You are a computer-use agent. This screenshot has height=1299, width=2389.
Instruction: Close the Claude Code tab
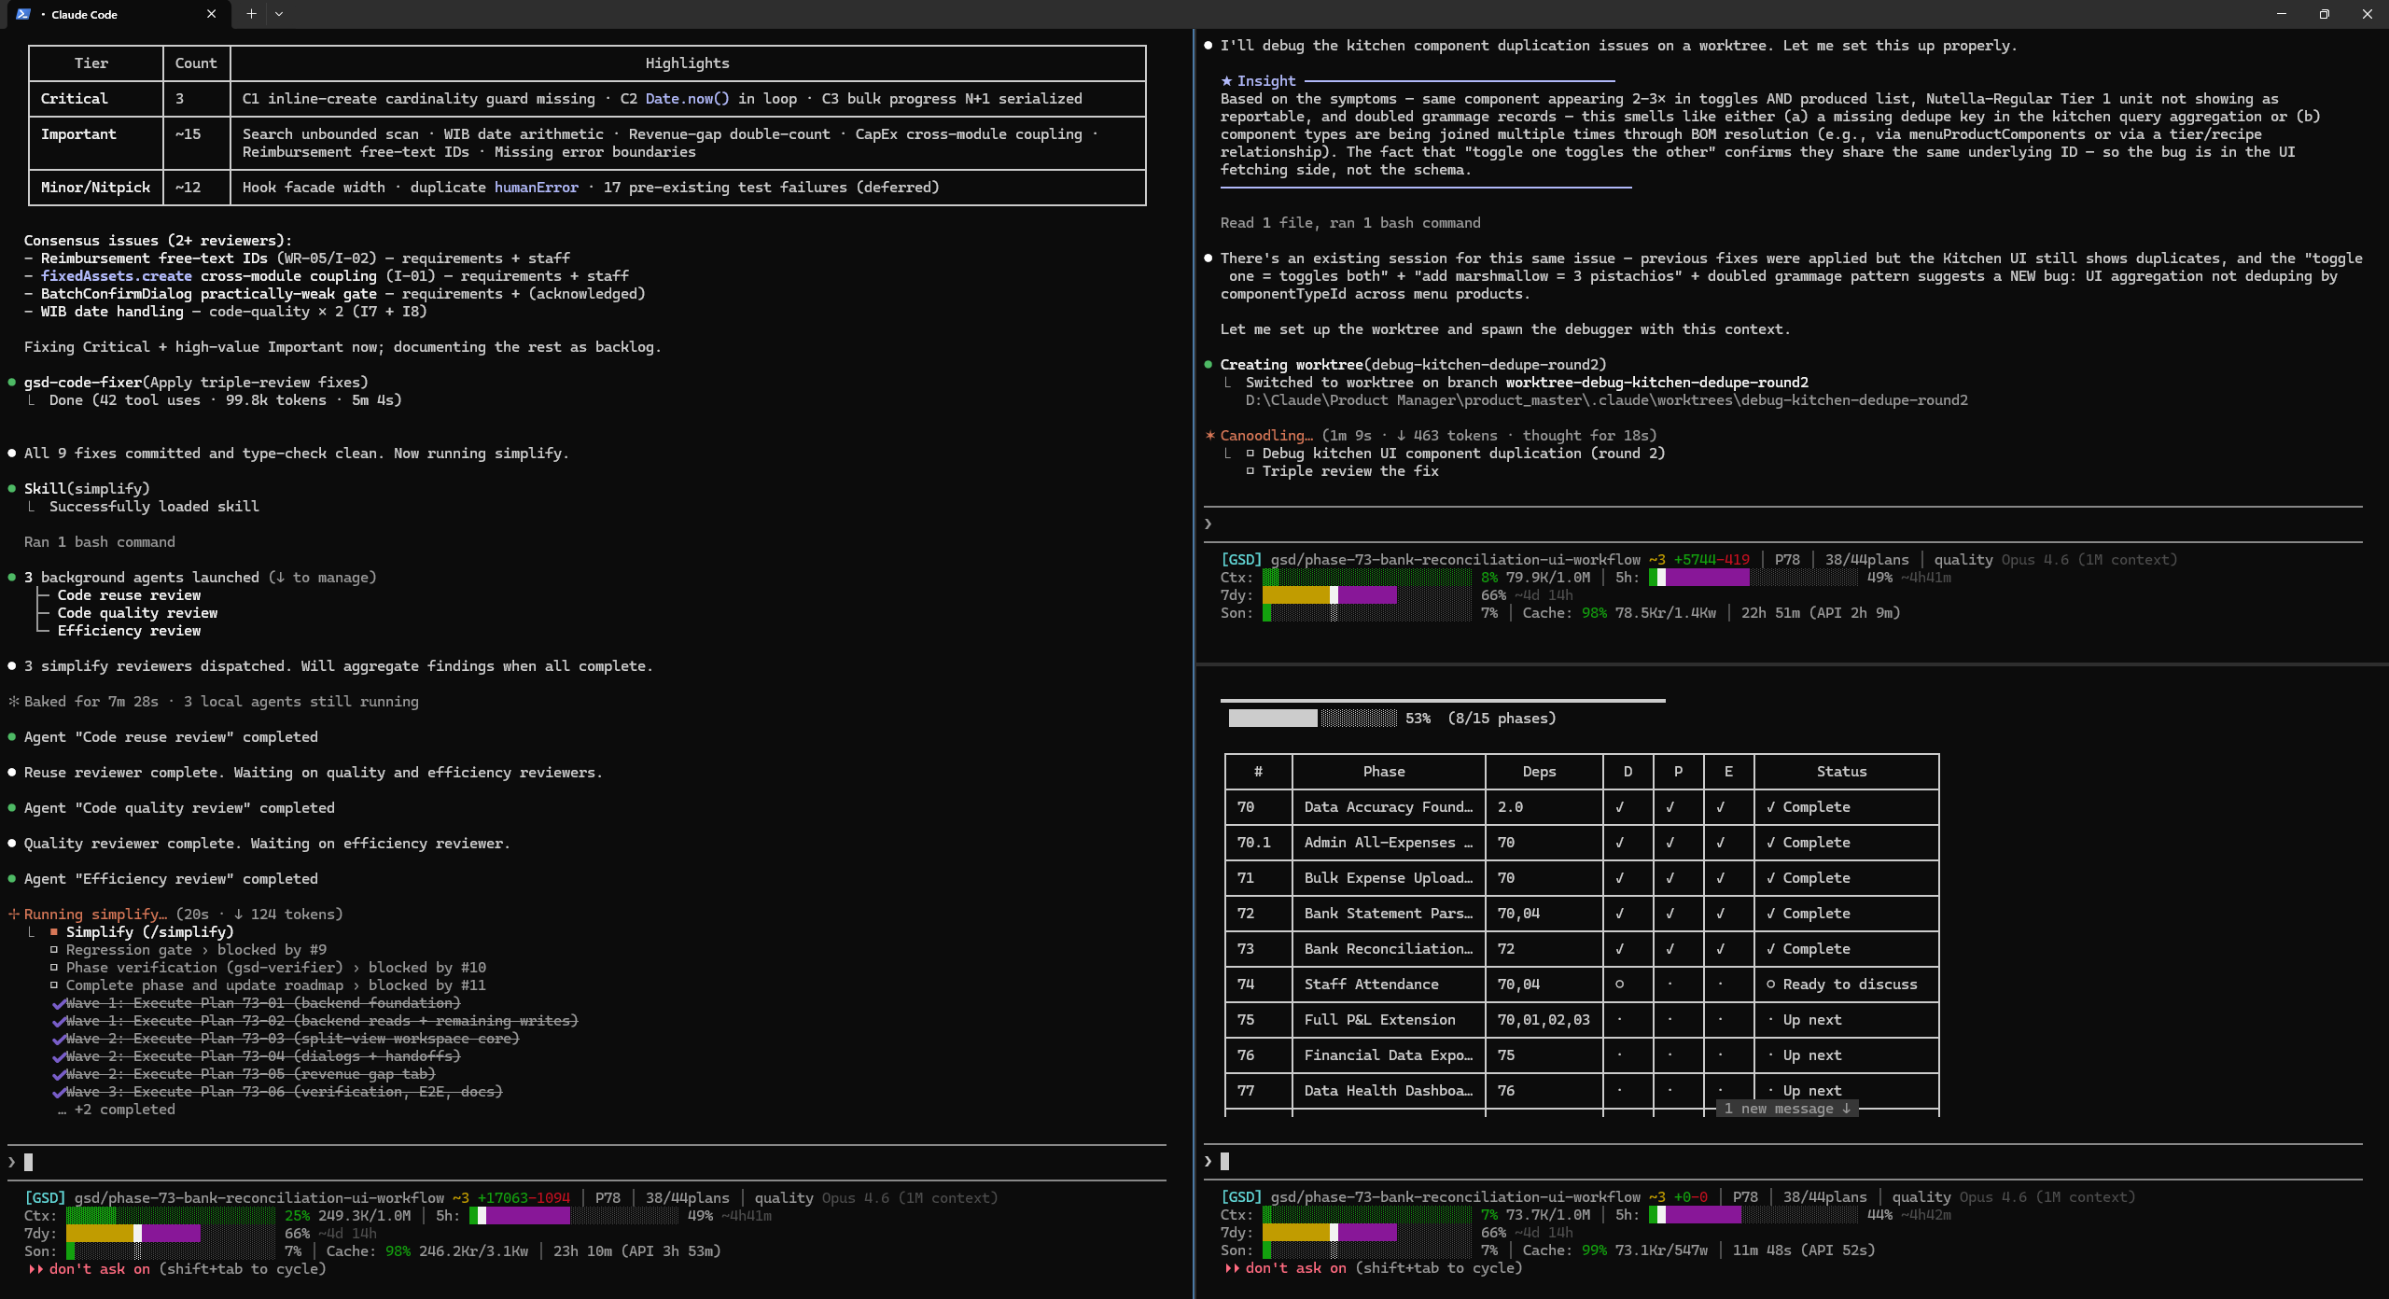(x=211, y=14)
